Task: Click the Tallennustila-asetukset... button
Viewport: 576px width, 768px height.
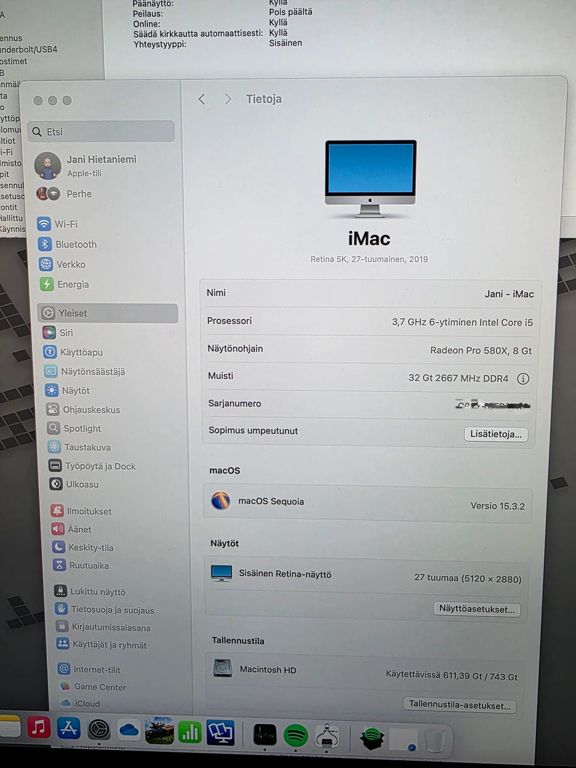Action: (460, 705)
